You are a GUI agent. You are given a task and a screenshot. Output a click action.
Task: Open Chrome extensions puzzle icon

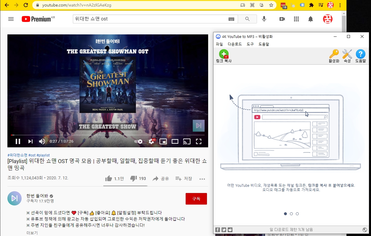coord(311,5)
